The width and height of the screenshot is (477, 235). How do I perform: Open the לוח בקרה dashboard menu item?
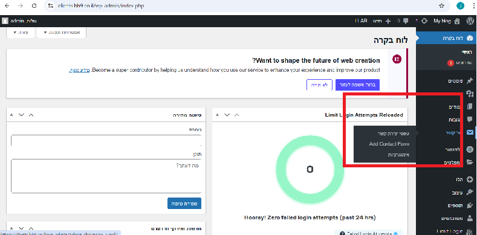tap(446, 39)
